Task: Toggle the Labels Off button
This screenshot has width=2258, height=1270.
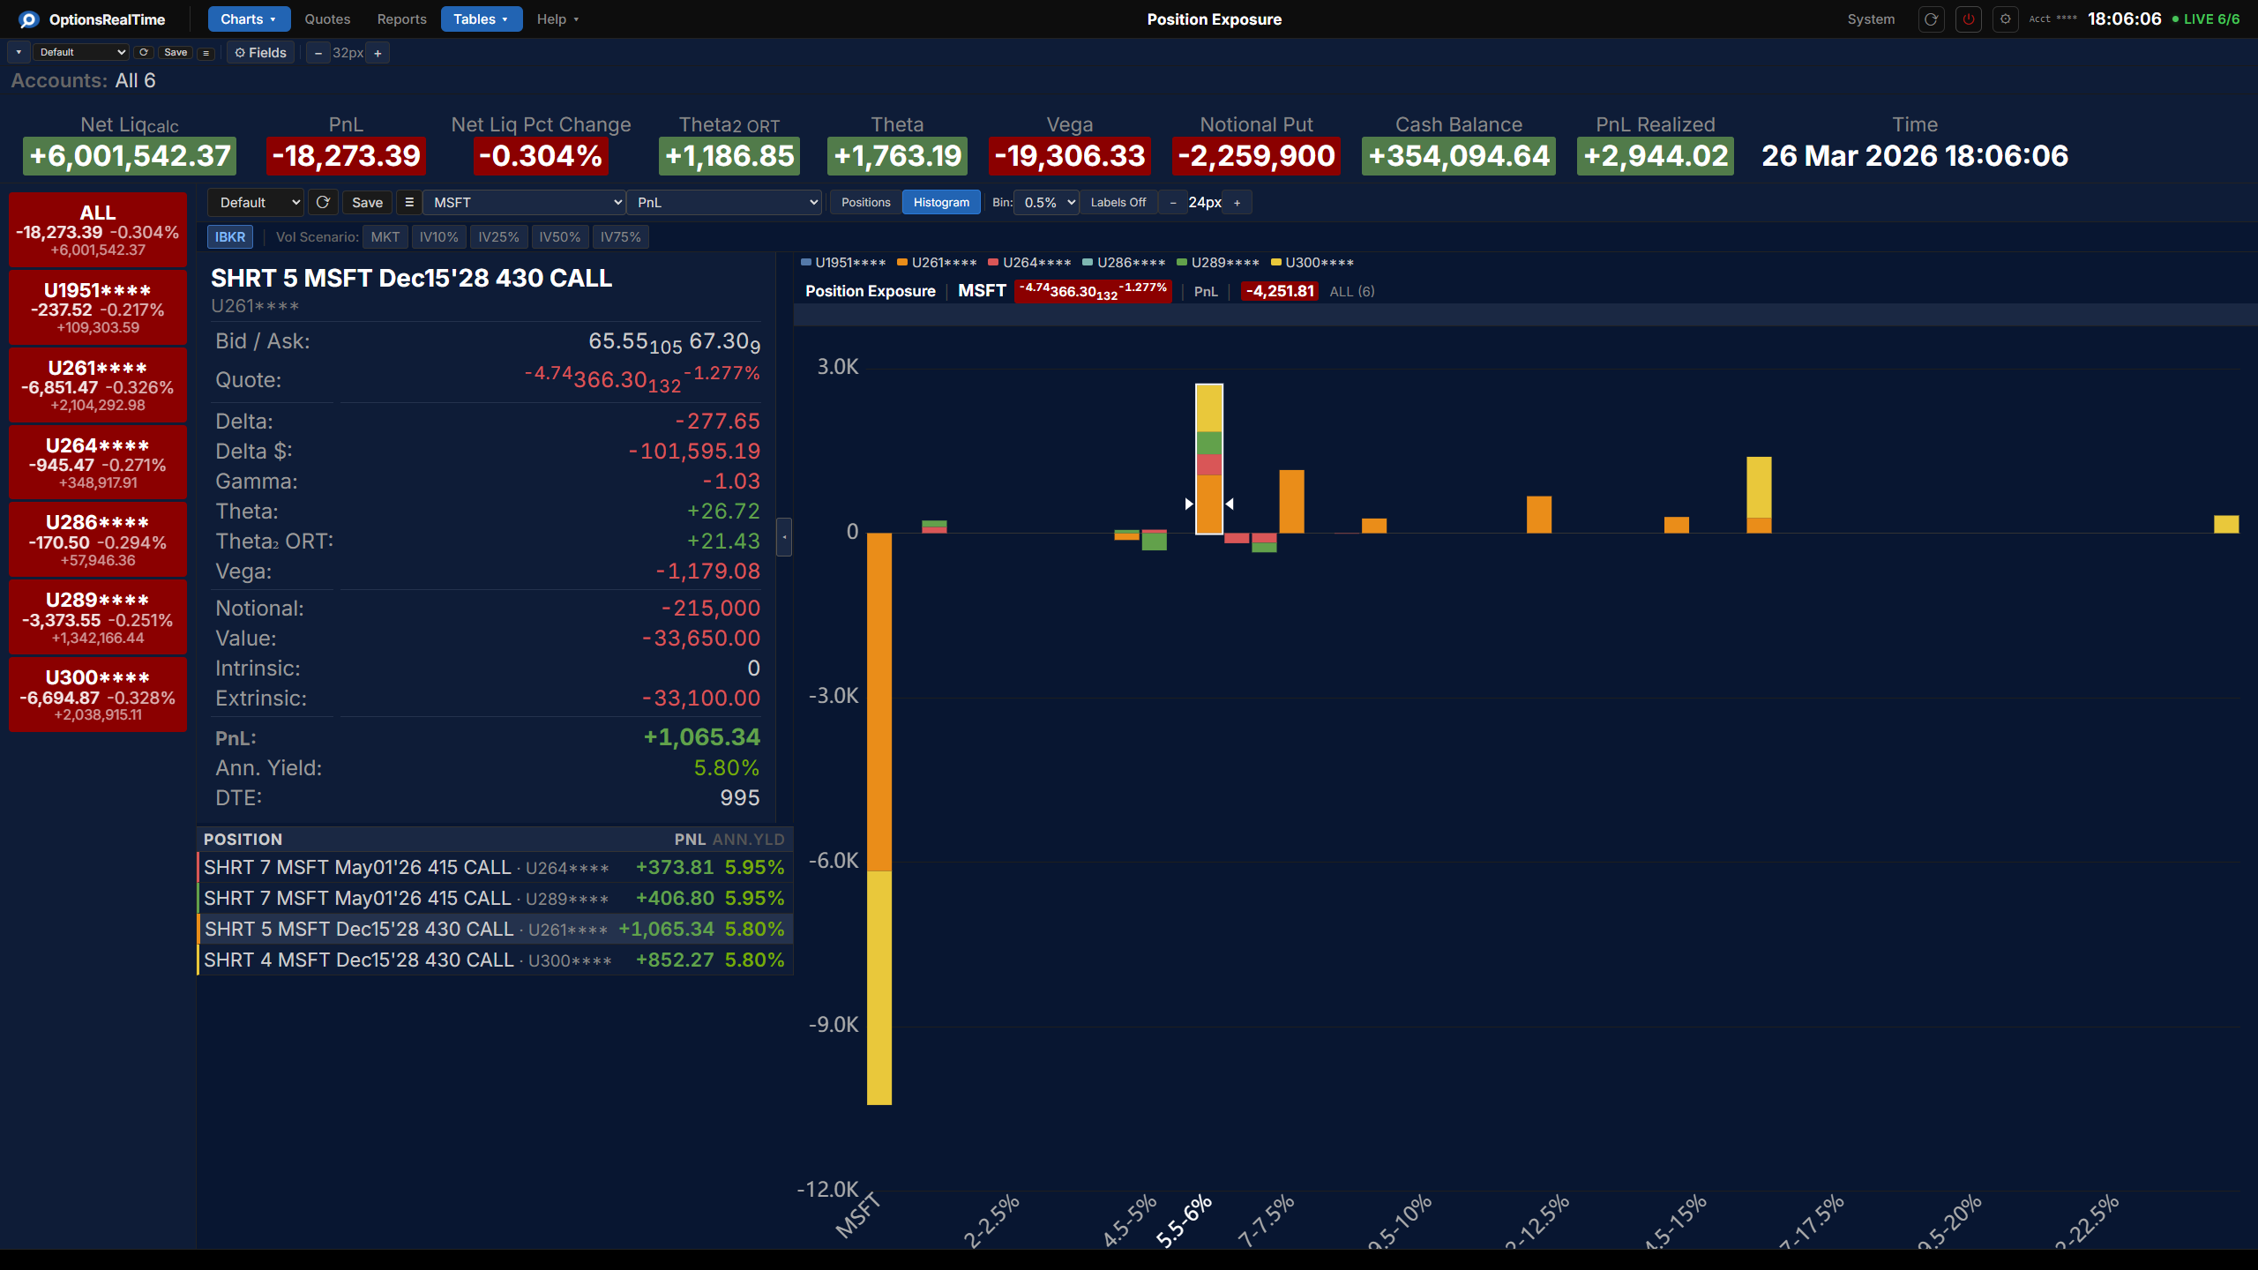Action: (1118, 202)
